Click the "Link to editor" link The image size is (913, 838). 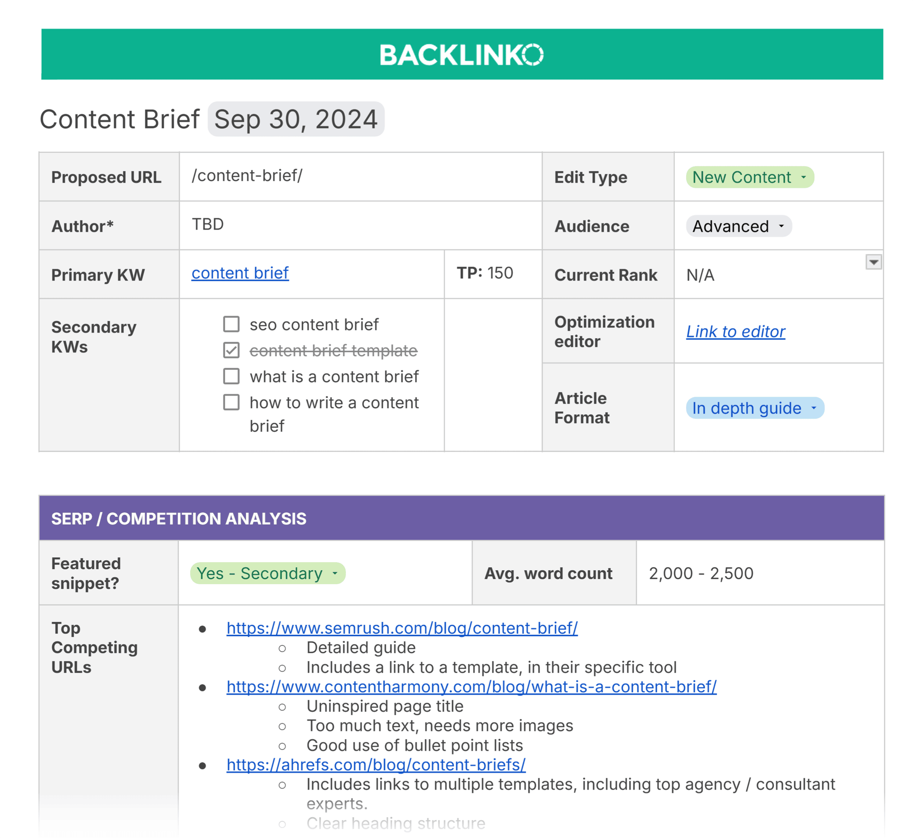pyautogui.click(x=735, y=331)
